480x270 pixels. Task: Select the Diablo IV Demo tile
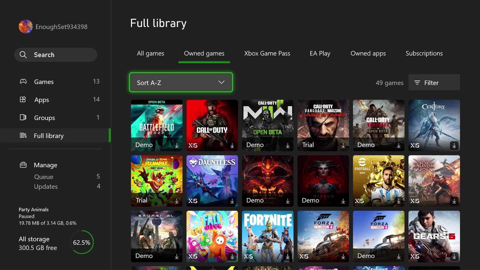click(323, 181)
